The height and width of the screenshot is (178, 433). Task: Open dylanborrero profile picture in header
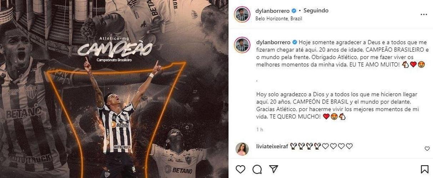point(242,14)
